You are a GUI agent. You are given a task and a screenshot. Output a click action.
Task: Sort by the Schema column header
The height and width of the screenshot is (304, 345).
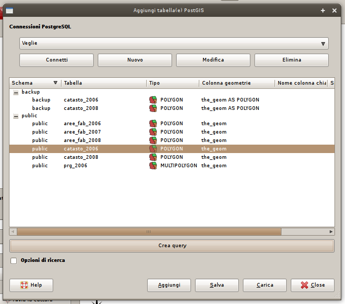point(35,83)
